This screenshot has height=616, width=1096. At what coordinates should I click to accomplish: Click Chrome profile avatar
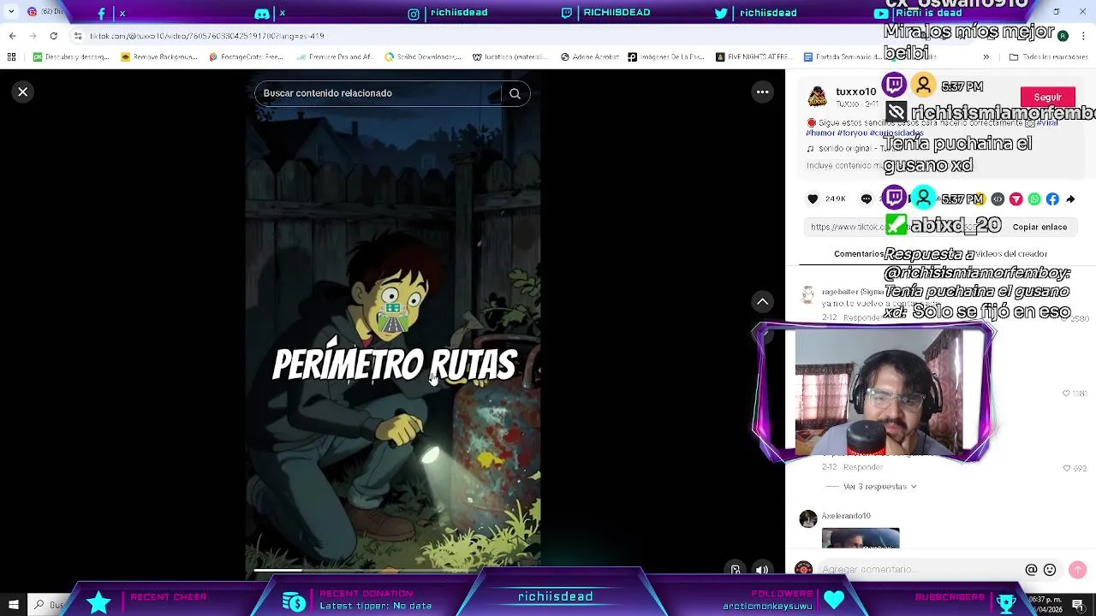pyautogui.click(x=1063, y=36)
